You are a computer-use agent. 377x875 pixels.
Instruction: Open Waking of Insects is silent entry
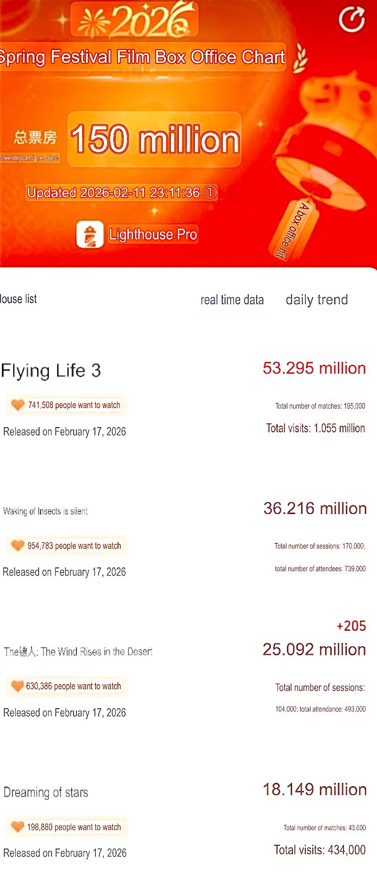tap(45, 511)
